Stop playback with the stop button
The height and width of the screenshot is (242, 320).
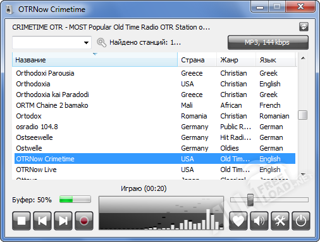click(22, 221)
